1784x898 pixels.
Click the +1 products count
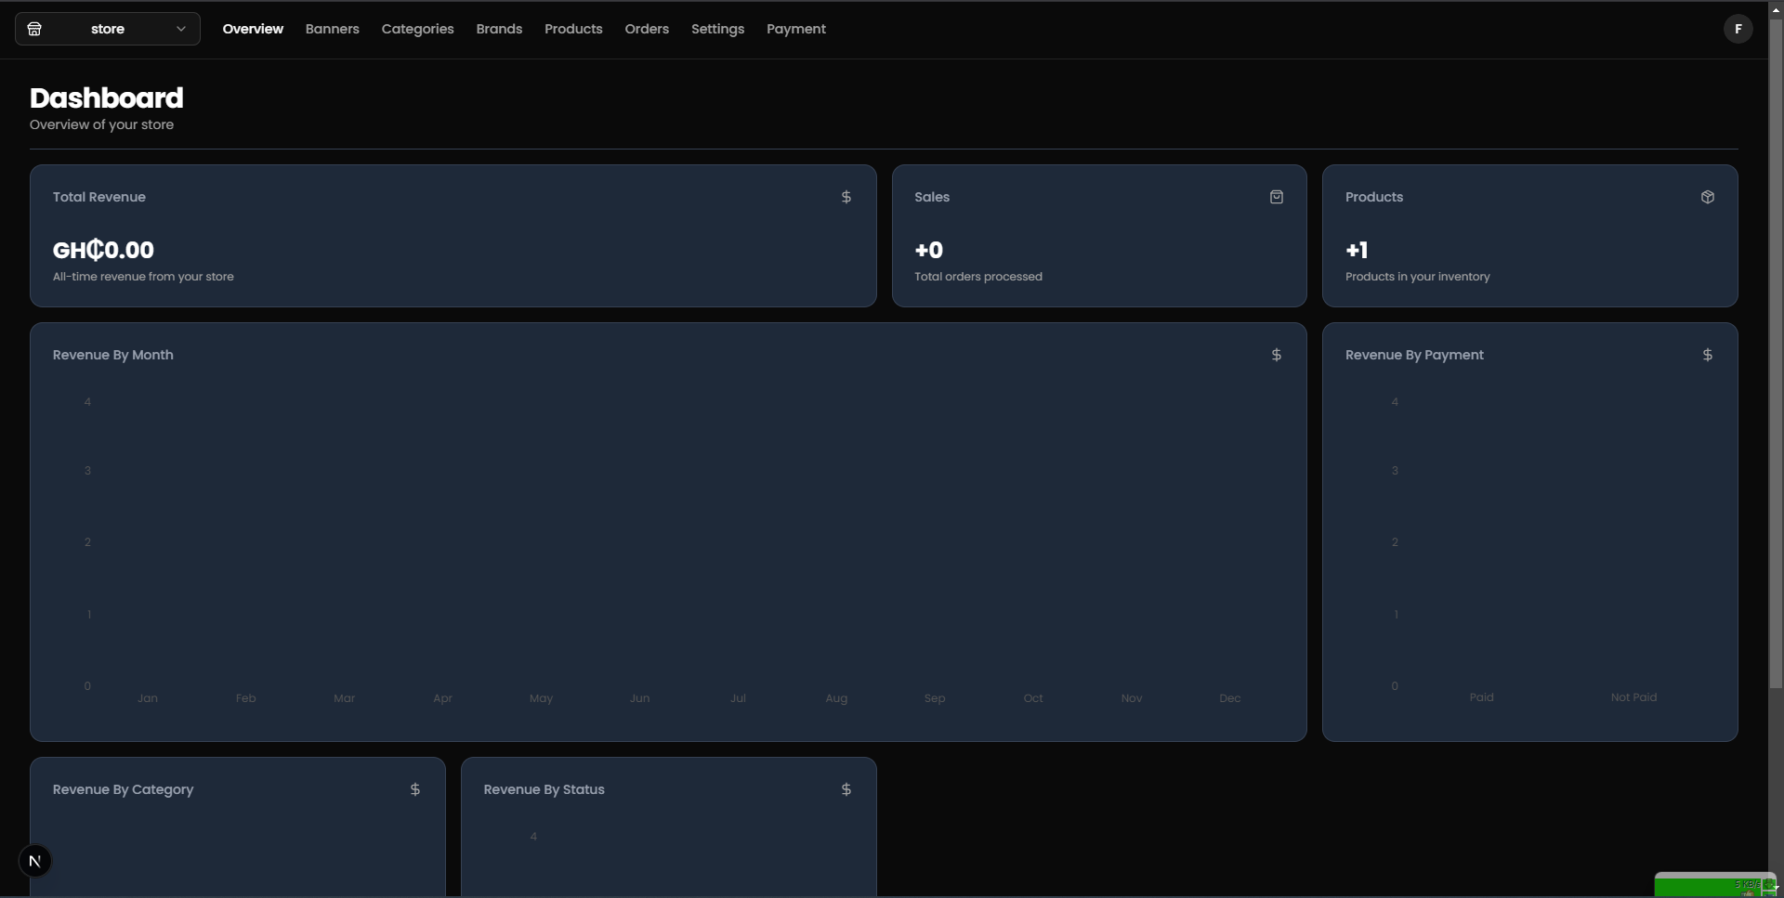[1357, 250]
